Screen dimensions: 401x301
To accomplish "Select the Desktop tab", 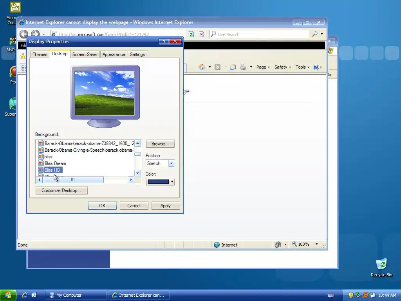I will pyautogui.click(x=60, y=54).
